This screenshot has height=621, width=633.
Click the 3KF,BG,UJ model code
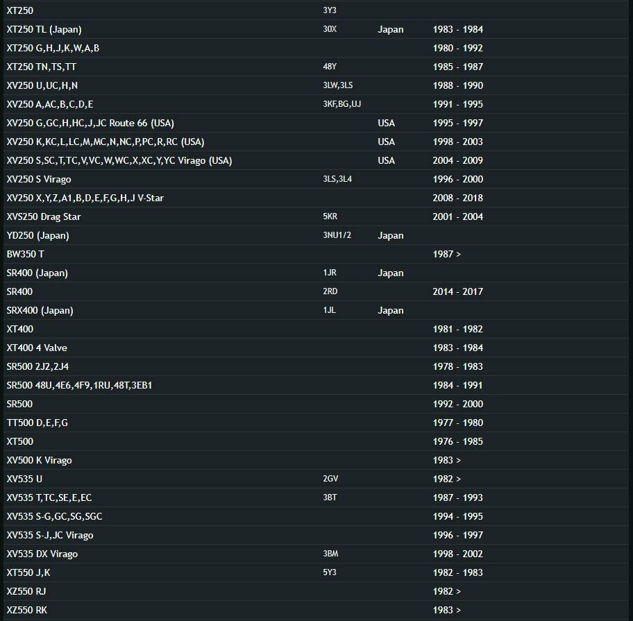pos(342,105)
